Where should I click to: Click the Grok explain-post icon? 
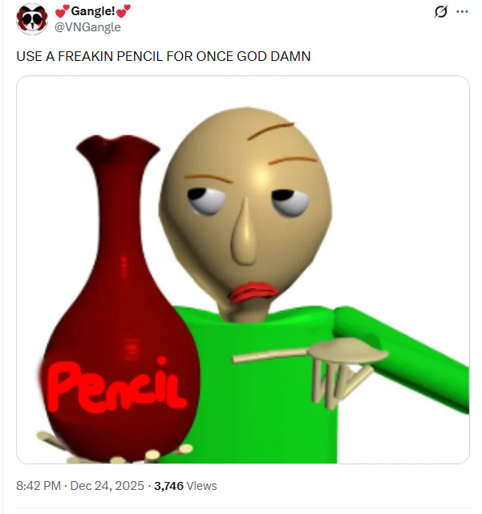click(x=440, y=12)
